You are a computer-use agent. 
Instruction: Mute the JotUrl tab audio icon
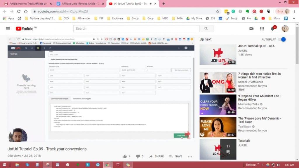151,3
